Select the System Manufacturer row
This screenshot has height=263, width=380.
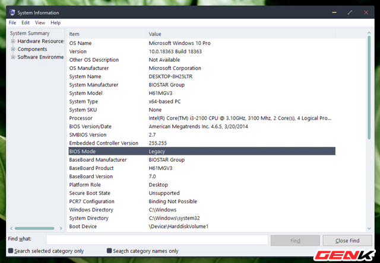pyautogui.click(x=202, y=85)
